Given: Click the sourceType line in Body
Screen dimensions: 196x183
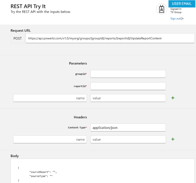Looking at the screenshot, I should tap(41, 176).
